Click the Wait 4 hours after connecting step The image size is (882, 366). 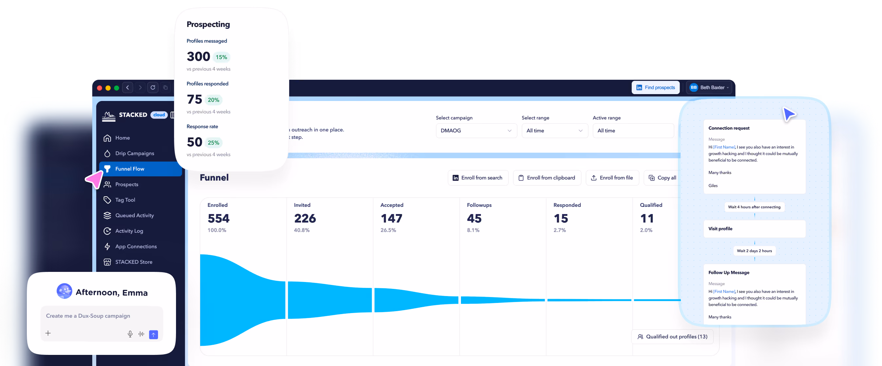click(x=754, y=207)
